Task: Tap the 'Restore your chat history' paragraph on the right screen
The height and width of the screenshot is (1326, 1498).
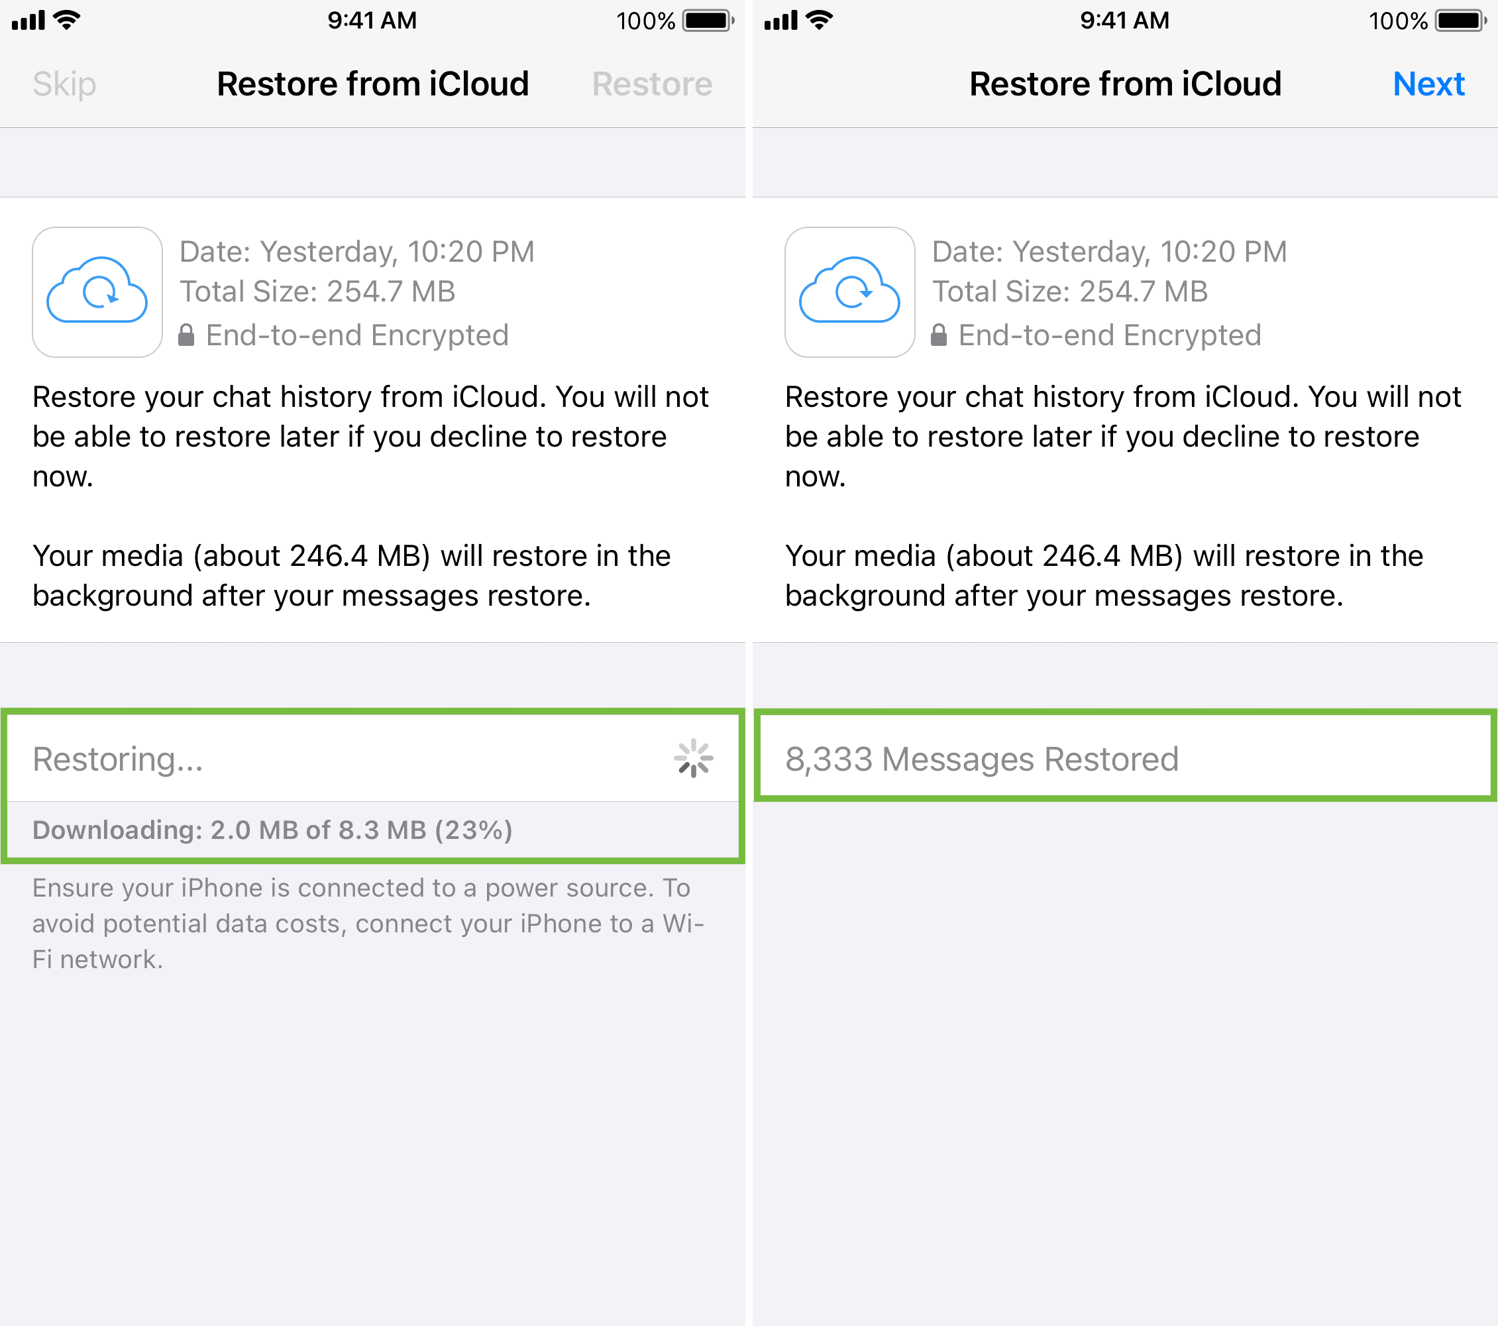Action: 1123,436
